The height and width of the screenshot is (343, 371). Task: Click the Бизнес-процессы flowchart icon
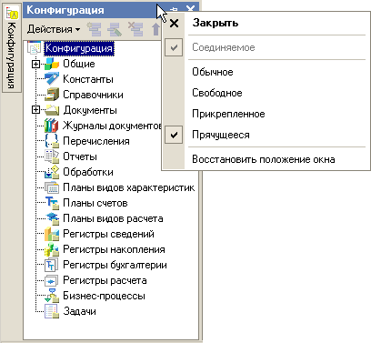pyautogui.click(x=52, y=296)
